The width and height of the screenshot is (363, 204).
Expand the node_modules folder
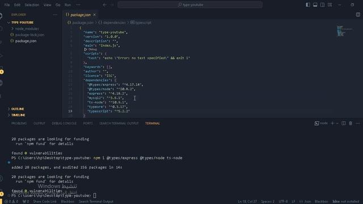27,29
